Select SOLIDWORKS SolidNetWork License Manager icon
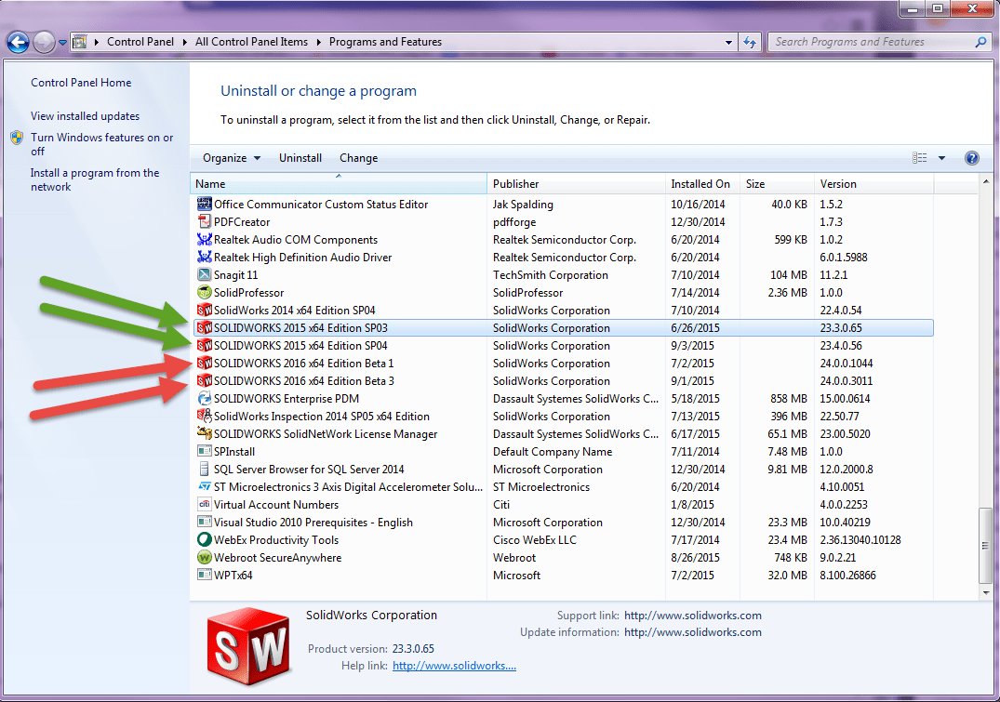This screenshot has width=1000, height=702. click(204, 433)
